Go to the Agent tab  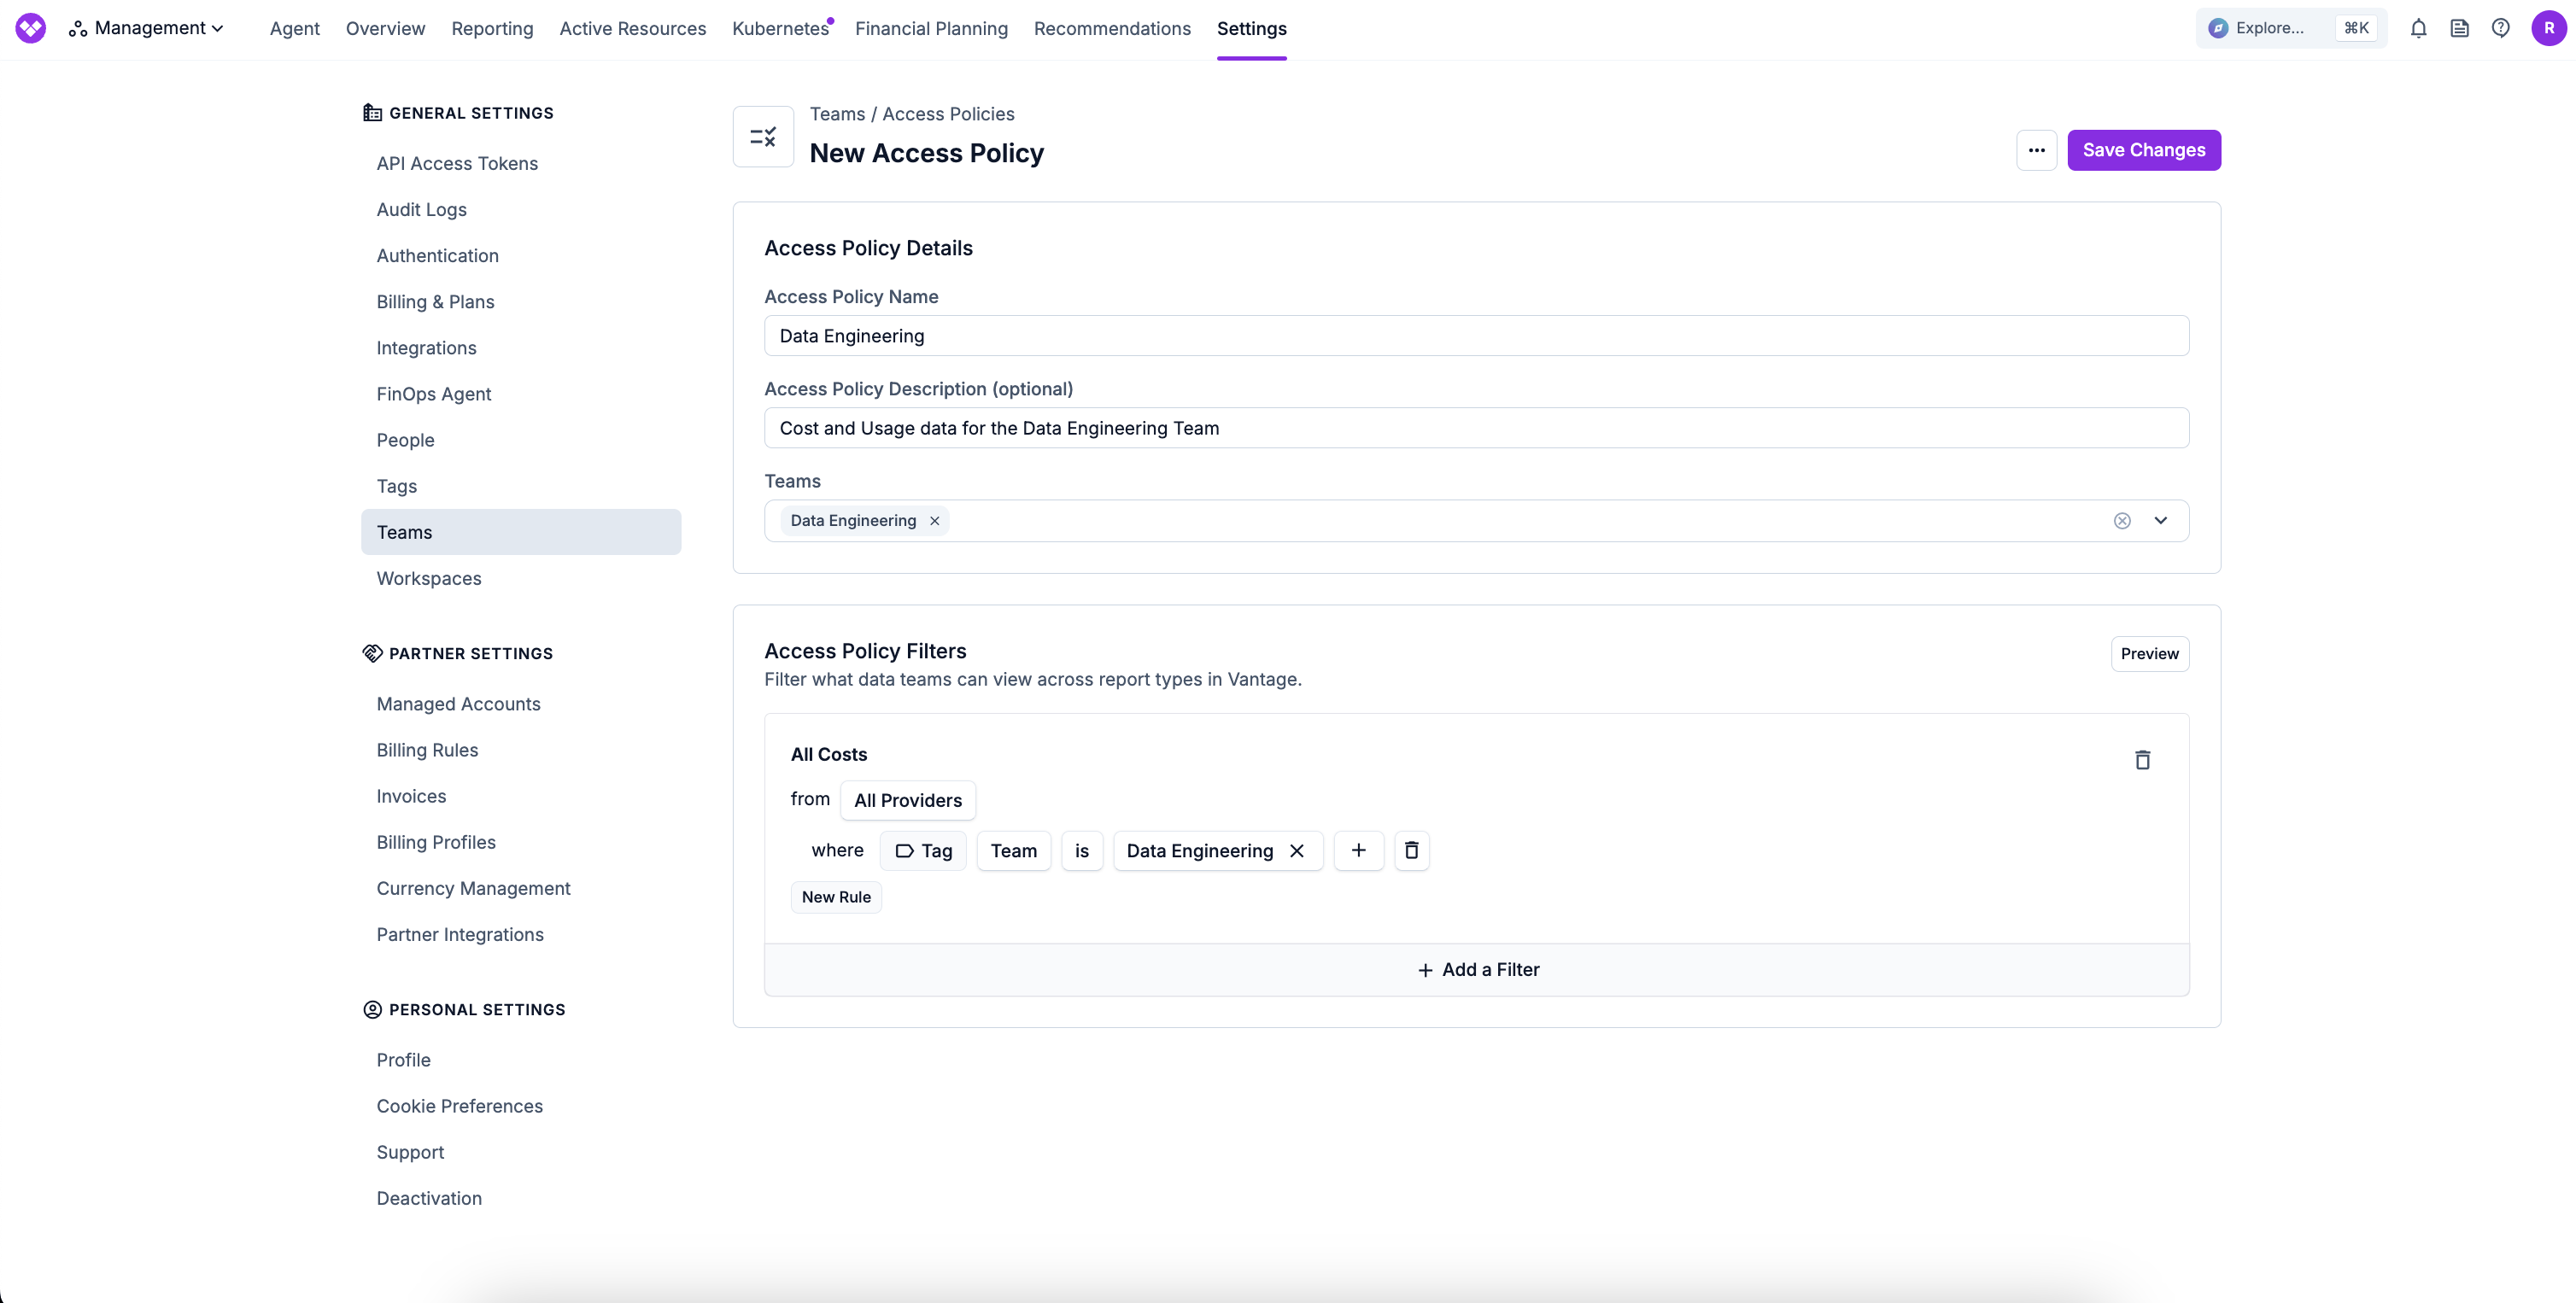click(294, 28)
